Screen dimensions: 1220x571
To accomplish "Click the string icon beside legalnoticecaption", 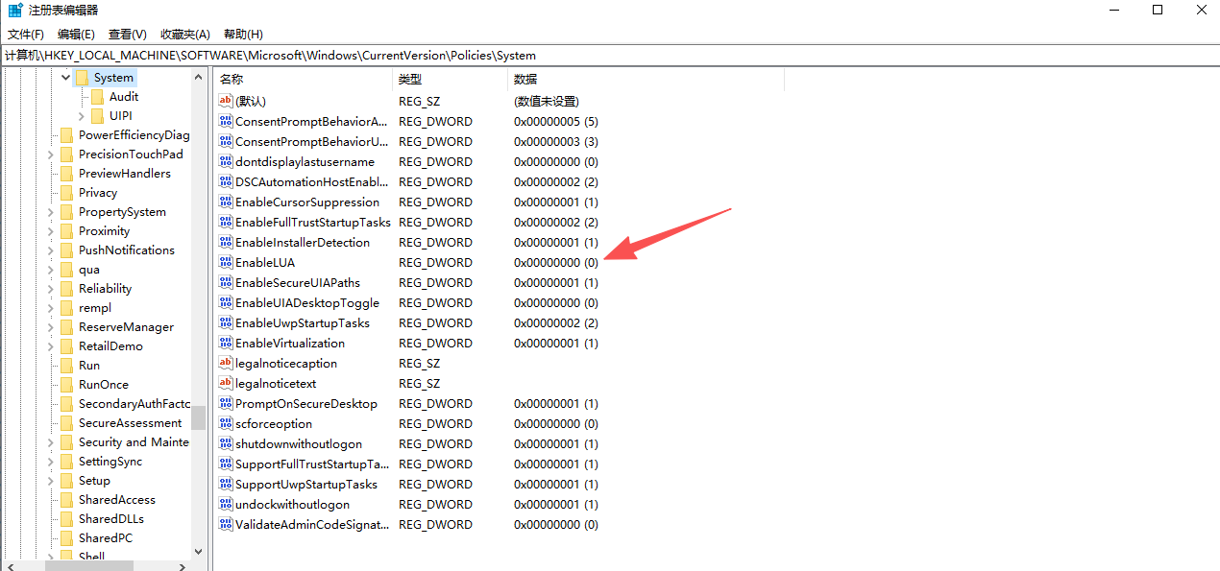I will coord(226,363).
